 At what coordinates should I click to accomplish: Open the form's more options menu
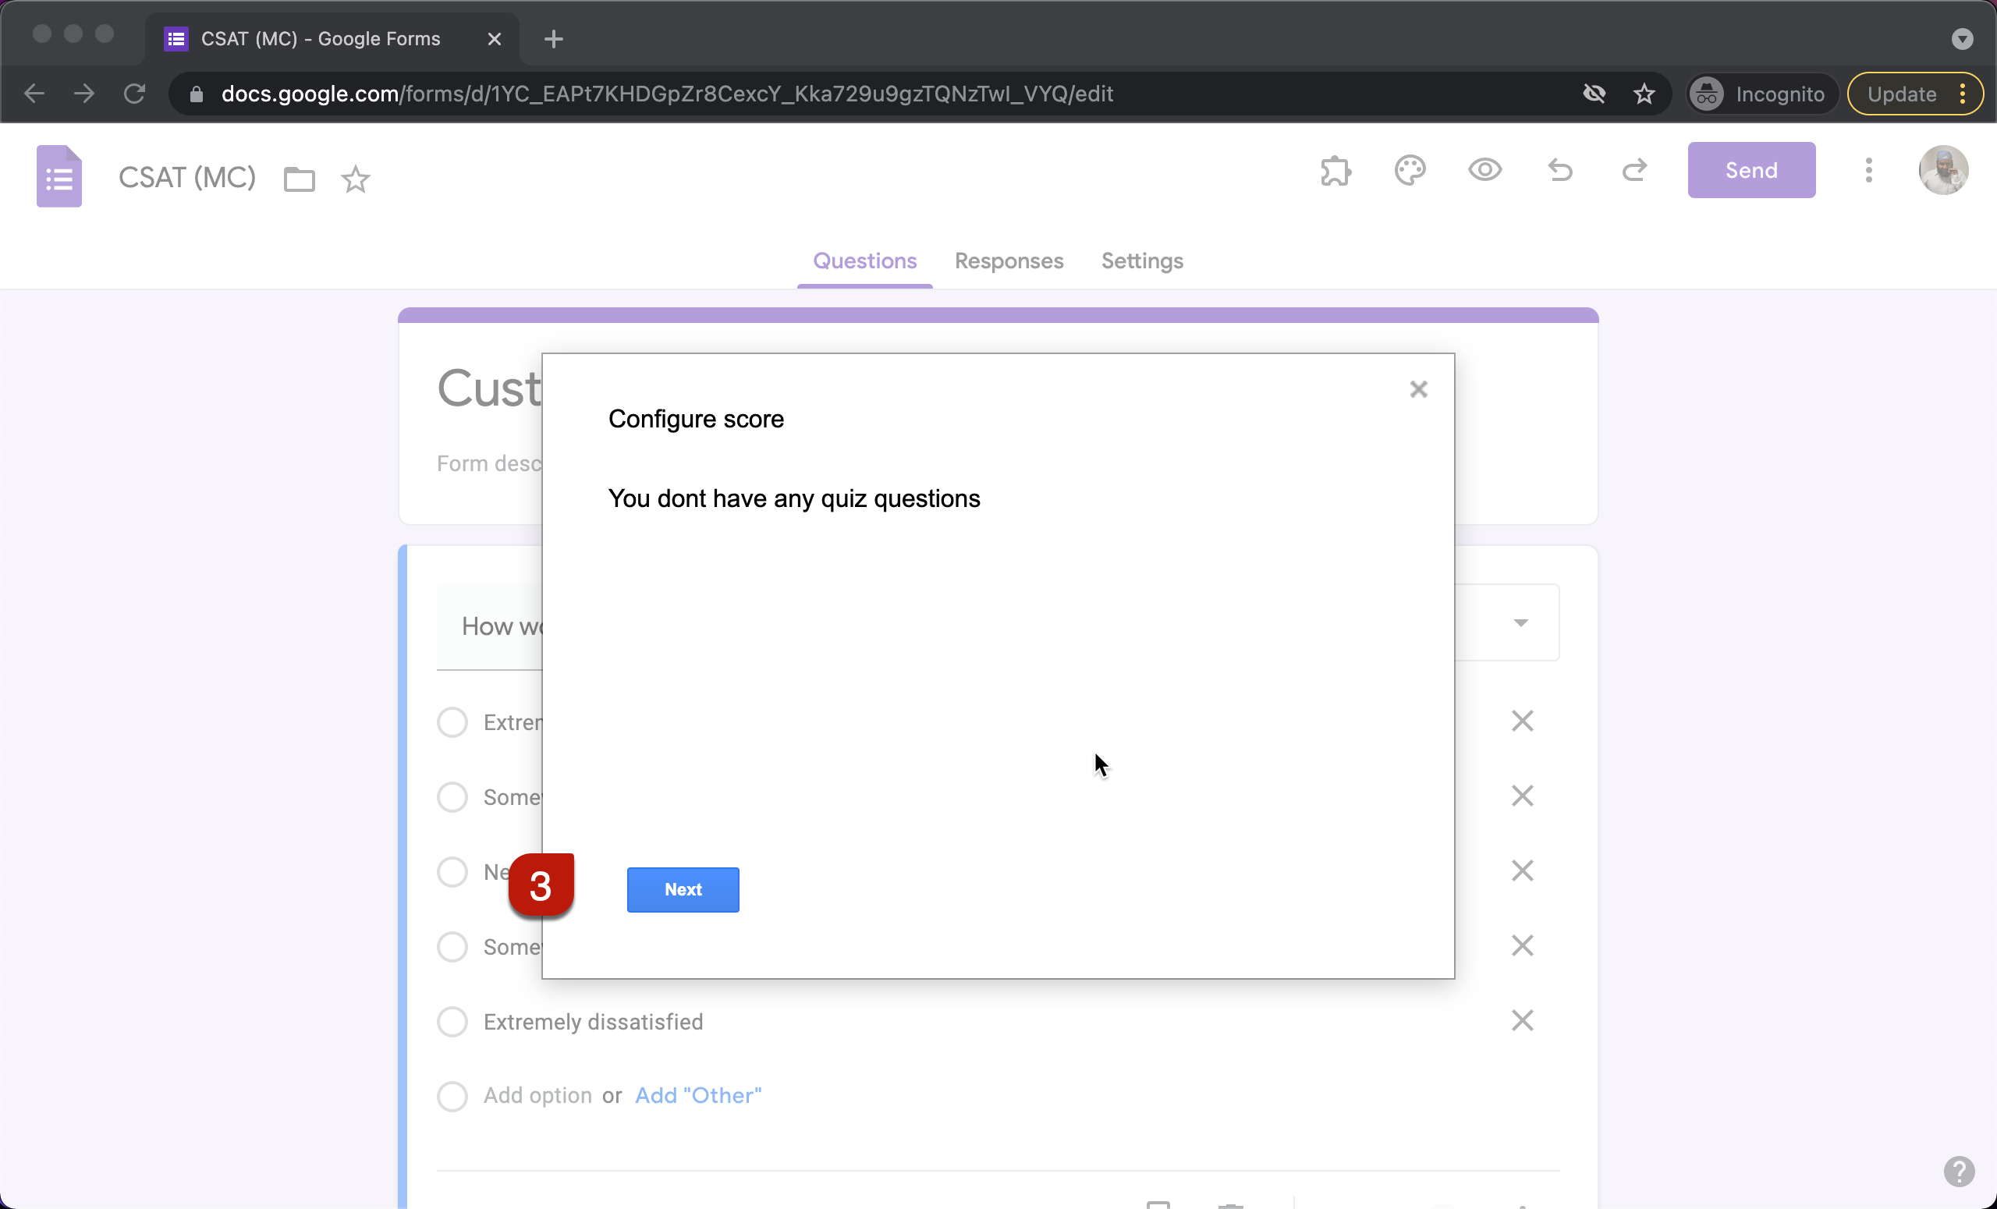tap(1868, 171)
